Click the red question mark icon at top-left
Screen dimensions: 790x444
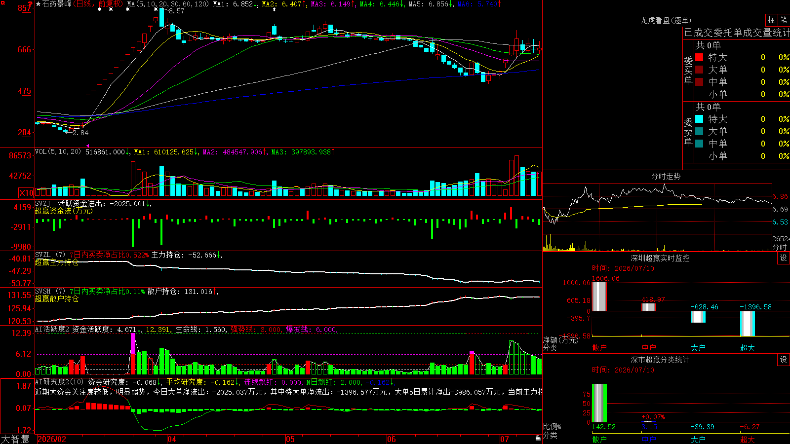pos(30,4)
